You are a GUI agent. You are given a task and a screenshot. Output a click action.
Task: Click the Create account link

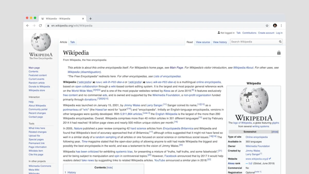(x=266, y=33)
